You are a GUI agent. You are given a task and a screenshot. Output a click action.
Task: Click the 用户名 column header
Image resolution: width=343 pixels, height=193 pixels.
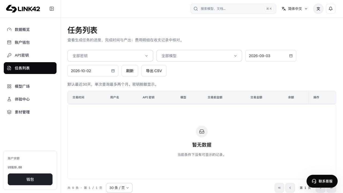[114, 97]
